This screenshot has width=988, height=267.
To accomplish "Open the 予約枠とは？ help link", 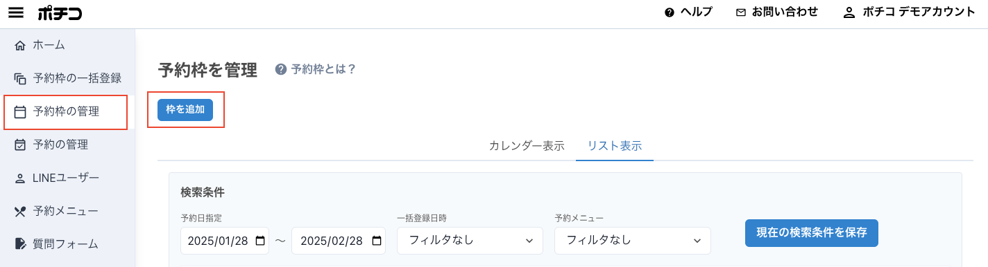I will click(316, 69).
